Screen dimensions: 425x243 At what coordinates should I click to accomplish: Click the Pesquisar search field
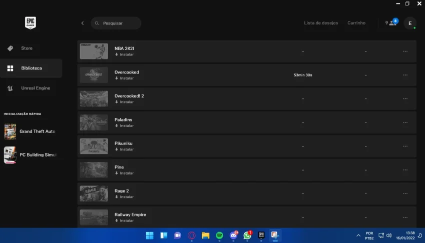[x=116, y=23]
